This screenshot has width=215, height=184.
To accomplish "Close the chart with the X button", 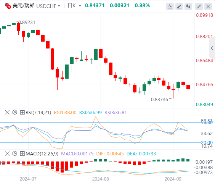I will coord(208,6).
